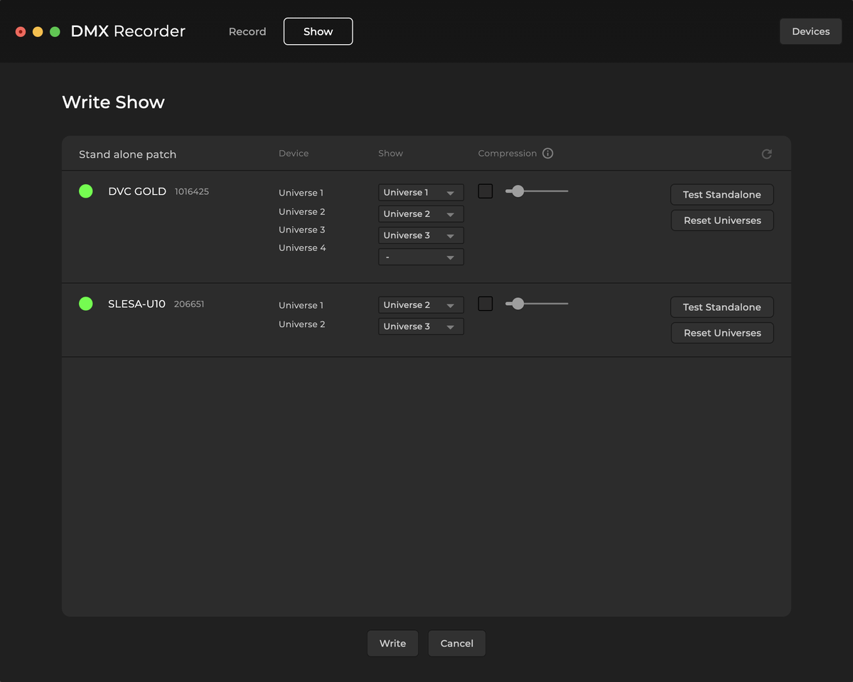Click the Device column header
853x682 pixels.
(x=294, y=154)
